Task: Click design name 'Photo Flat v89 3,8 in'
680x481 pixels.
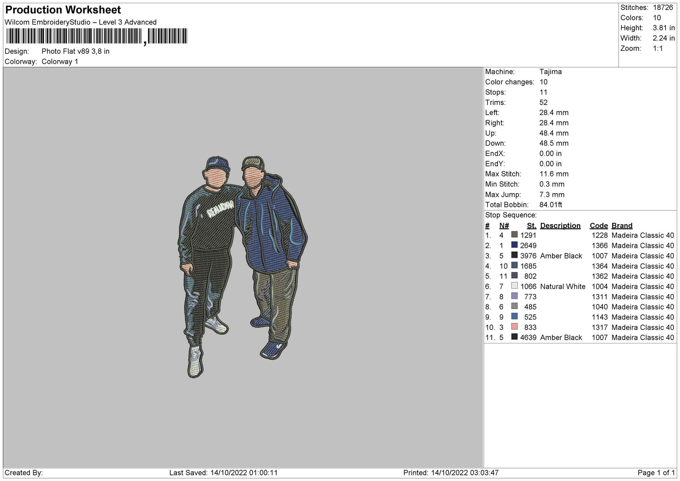Action: pyautogui.click(x=75, y=51)
